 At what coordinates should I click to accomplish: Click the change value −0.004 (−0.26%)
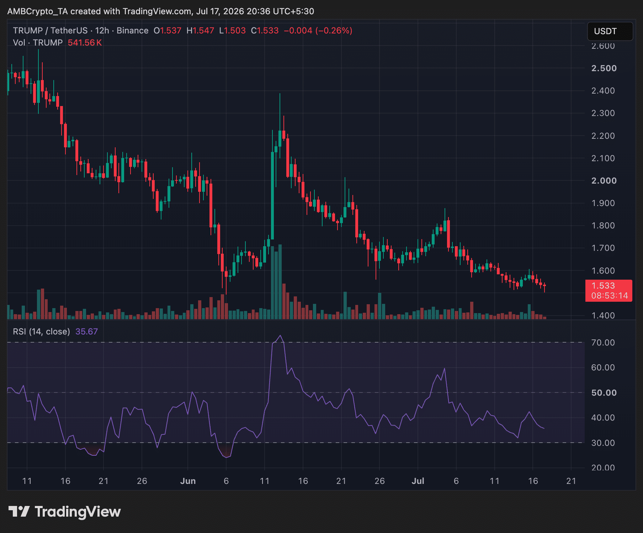[x=318, y=31]
